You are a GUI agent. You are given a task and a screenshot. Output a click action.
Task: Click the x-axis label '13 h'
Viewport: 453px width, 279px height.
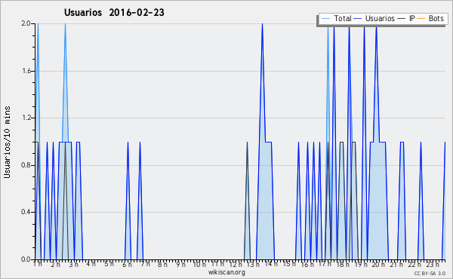[253, 264]
